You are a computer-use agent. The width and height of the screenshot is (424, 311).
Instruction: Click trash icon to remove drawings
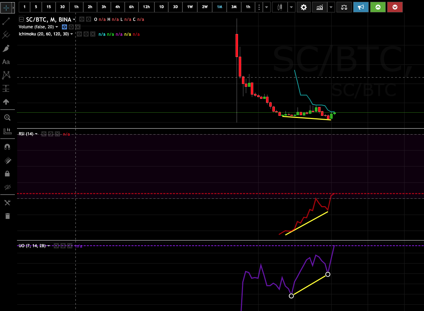(7, 216)
